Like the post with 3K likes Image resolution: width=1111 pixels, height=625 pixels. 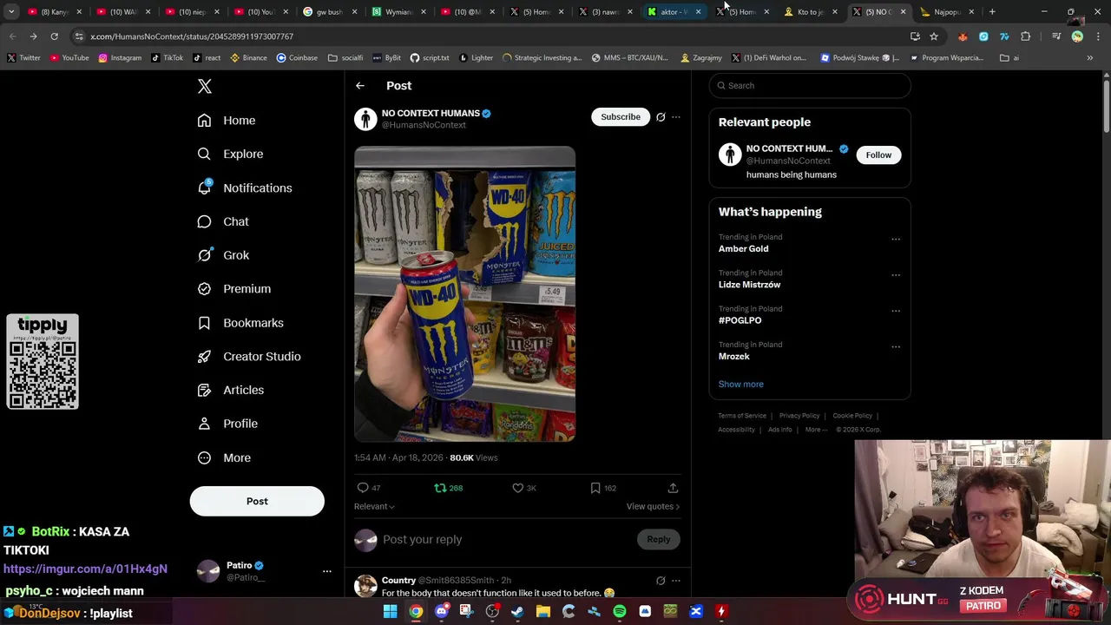tap(518, 488)
